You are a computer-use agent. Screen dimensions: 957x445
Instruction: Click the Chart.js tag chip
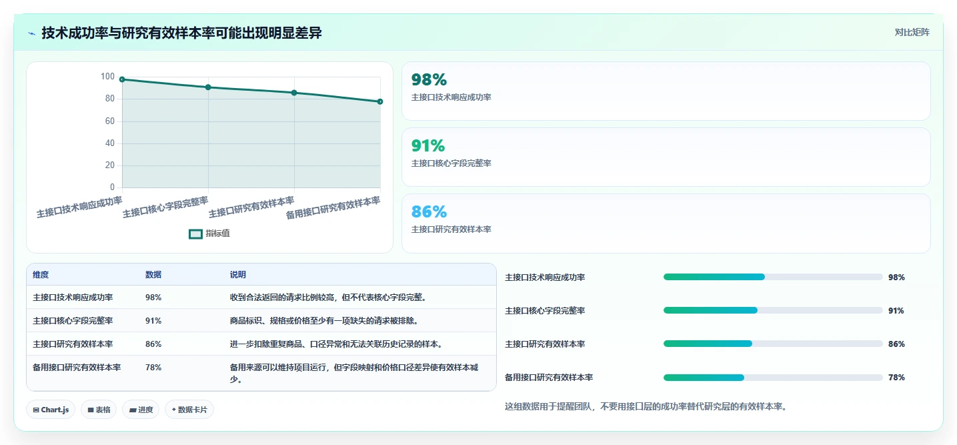51,410
